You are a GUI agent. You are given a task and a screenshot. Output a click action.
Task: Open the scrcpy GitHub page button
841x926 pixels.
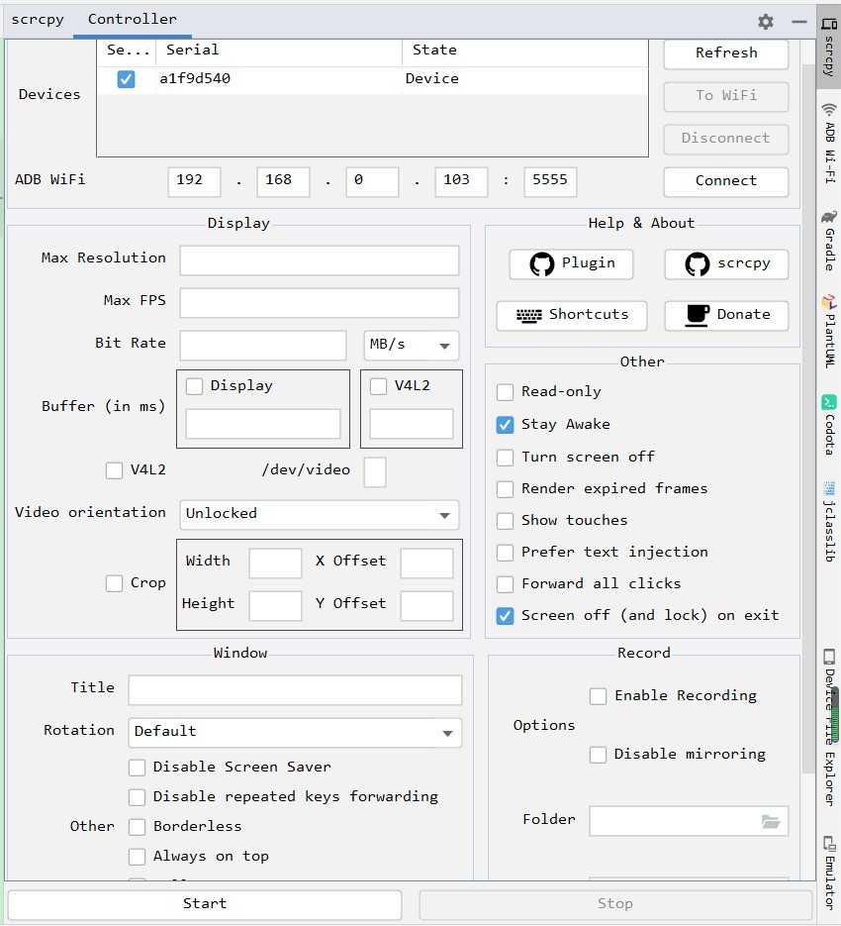(x=726, y=263)
